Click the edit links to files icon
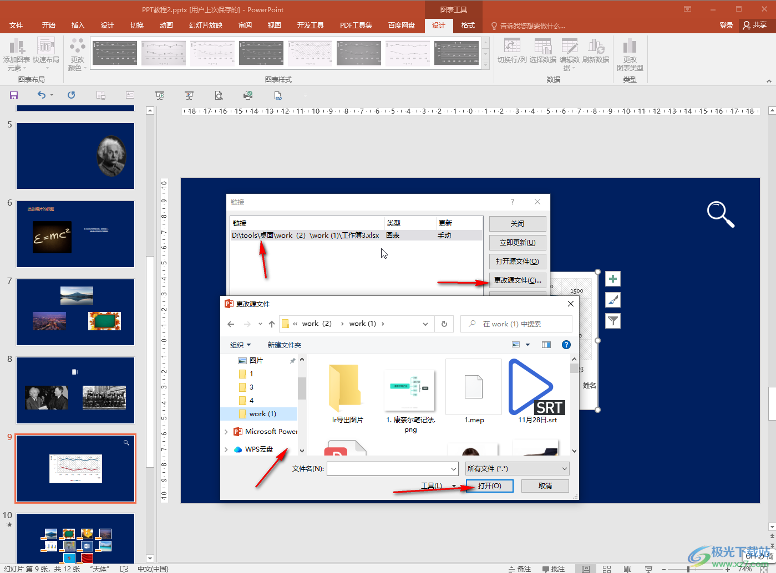 click(x=278, y=95)
